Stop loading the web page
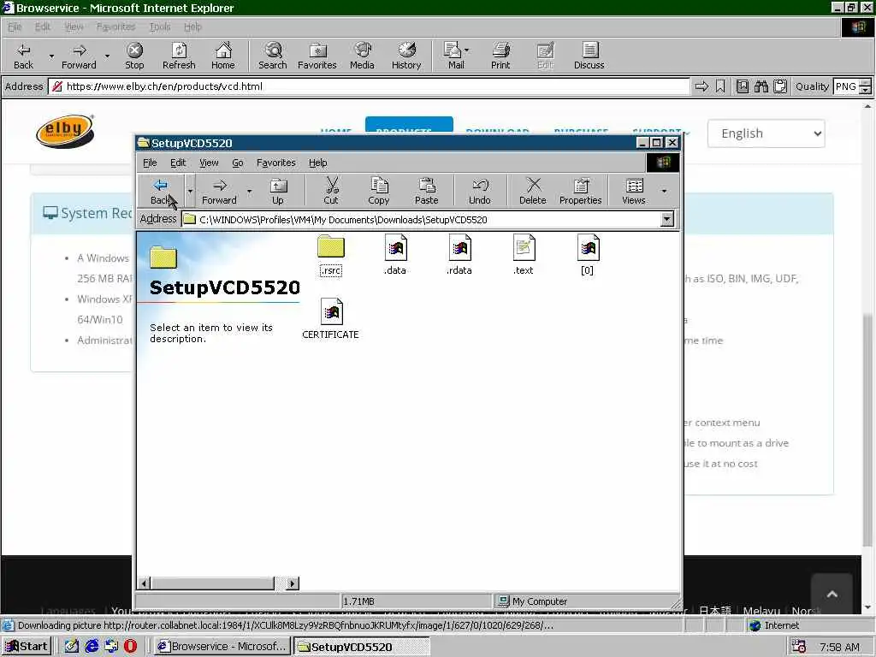Screen dimensions: 876x657 pos(134,56)
